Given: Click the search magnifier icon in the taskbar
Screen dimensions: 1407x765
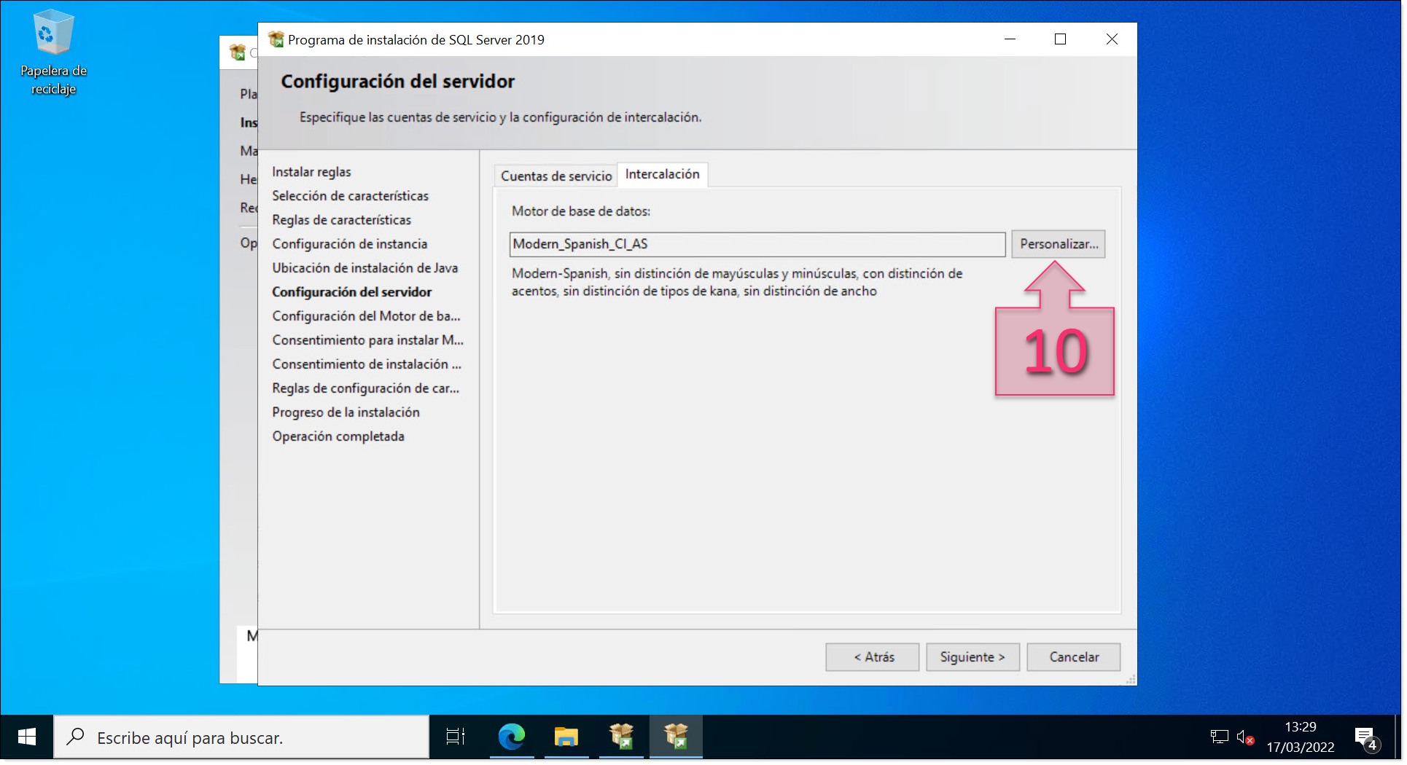Looking at the screenshot, I should point(75,737).
